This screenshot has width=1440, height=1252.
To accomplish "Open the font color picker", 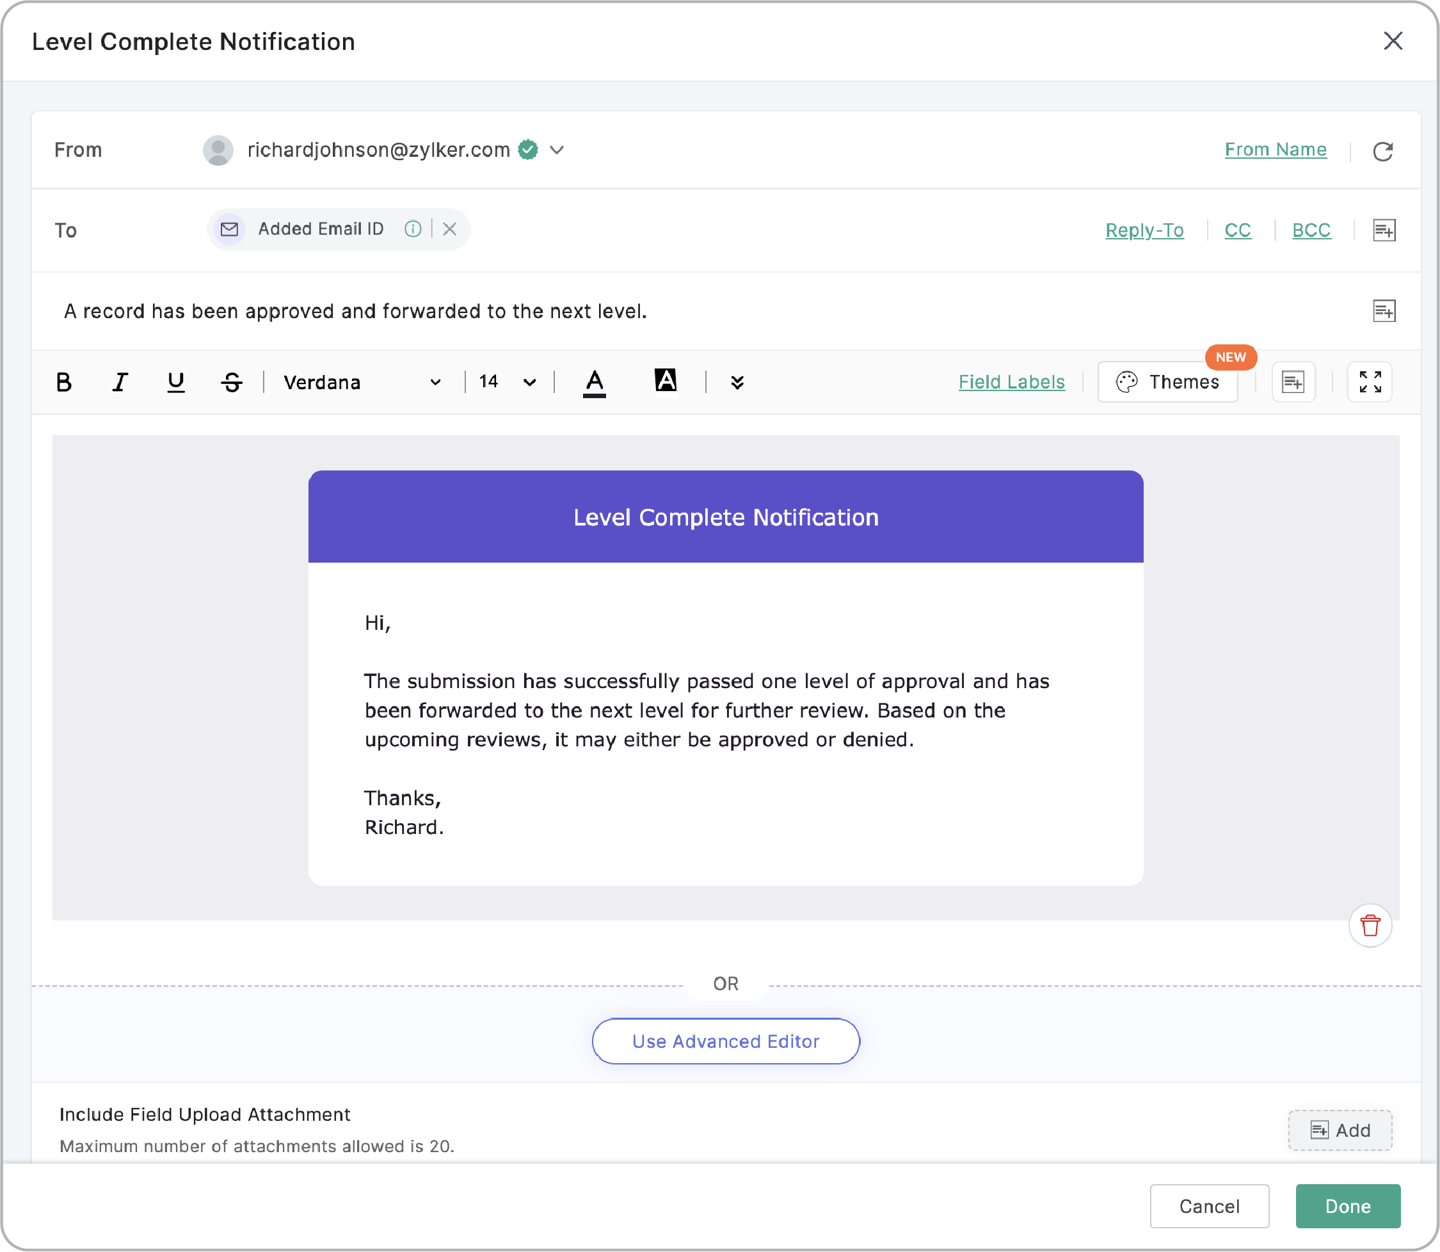I will pyautogui.click(x=595, y=383).
